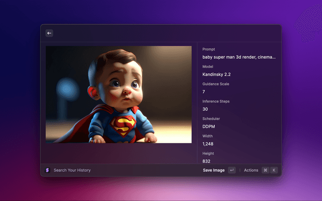Viewport: 322px width, 201px height.
Task: Click the Width value 1,248
Action: pos(208,144)
